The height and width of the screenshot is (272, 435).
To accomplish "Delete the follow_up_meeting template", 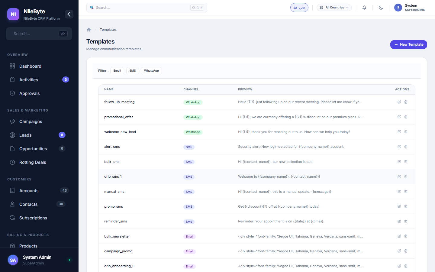I will click(x=406, y=102).
